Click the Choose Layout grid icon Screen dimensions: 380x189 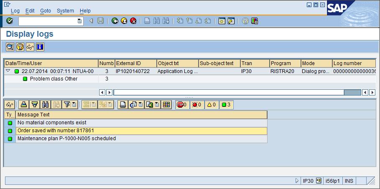click(x=166, y=105)
